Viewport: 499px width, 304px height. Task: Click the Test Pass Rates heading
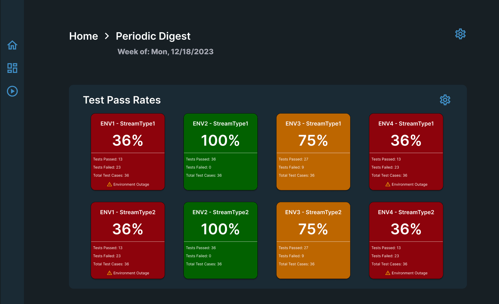[x=122, y=100]
